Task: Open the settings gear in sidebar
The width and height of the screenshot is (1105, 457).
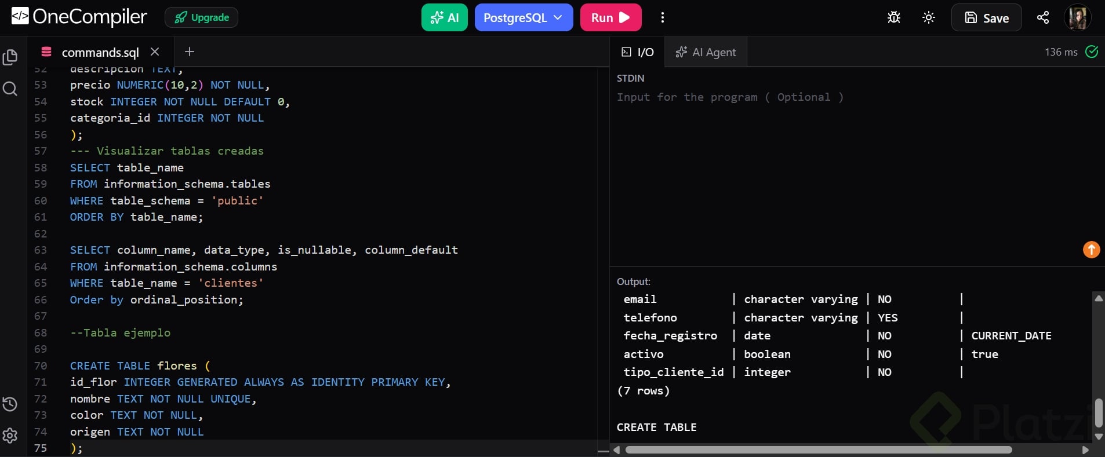Action: 10,436
